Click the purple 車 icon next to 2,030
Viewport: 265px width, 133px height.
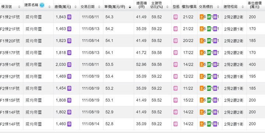(69, 64)
